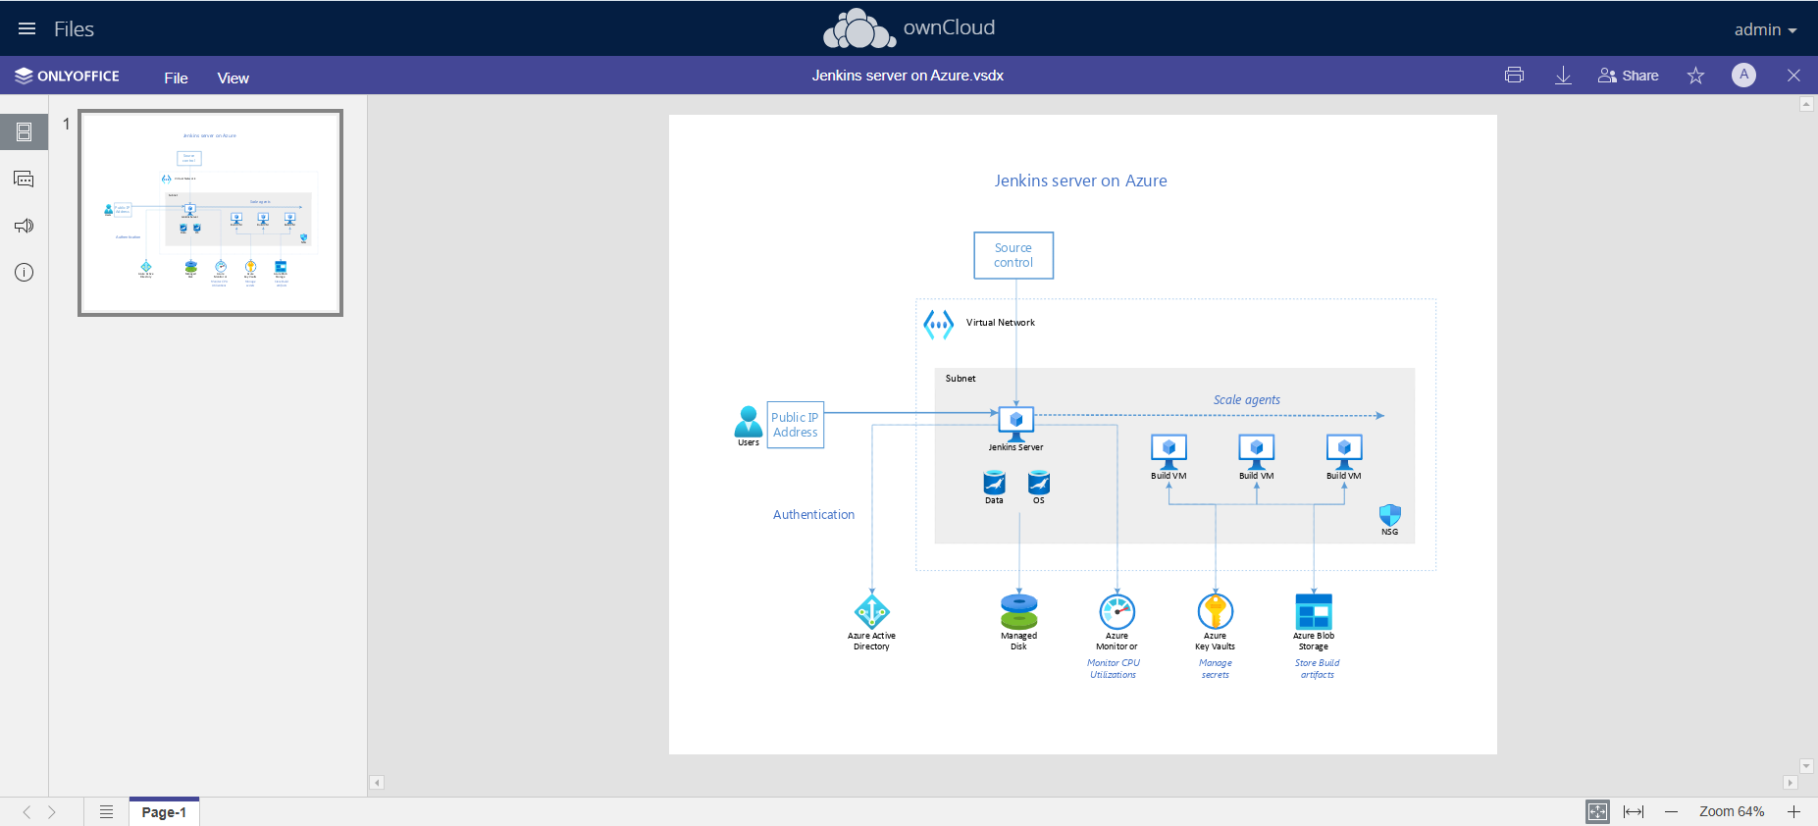Expand the admin user dropdown

[1765, 29]
